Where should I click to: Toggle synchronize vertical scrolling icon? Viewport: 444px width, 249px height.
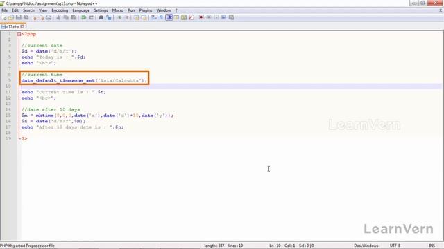(137, 17)
